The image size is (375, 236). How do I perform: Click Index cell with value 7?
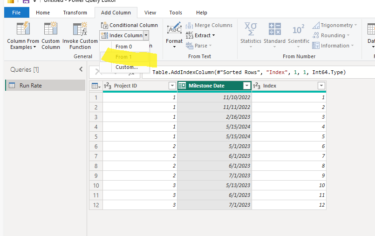point(289,156)
